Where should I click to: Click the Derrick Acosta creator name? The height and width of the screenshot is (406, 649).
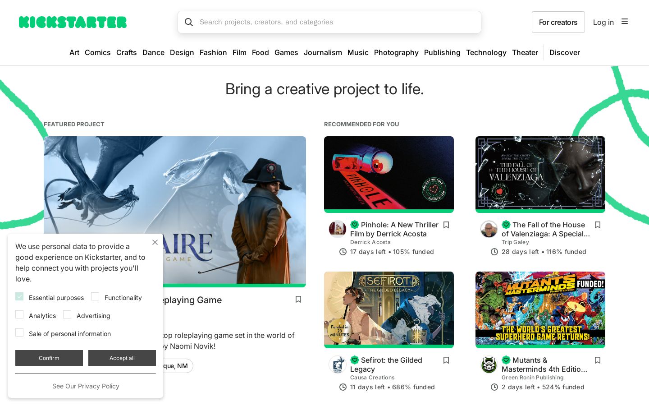pos(370,242)
